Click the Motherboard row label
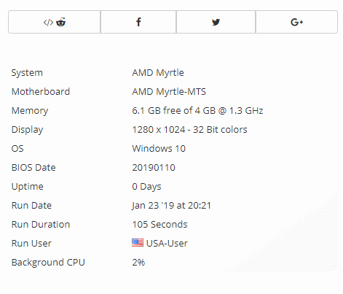343x294 pixels. pyautogui.click(x=41, y=92)
